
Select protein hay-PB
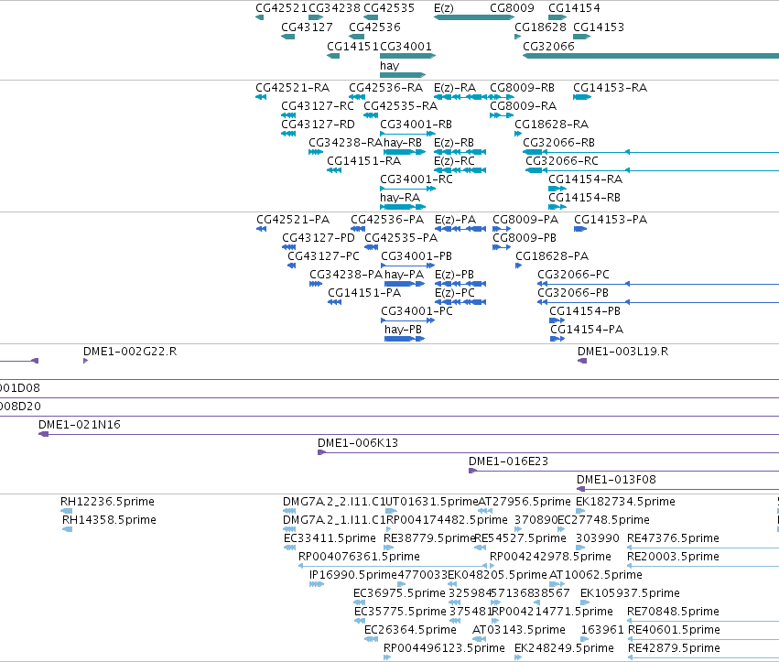(x=403, y=329)
